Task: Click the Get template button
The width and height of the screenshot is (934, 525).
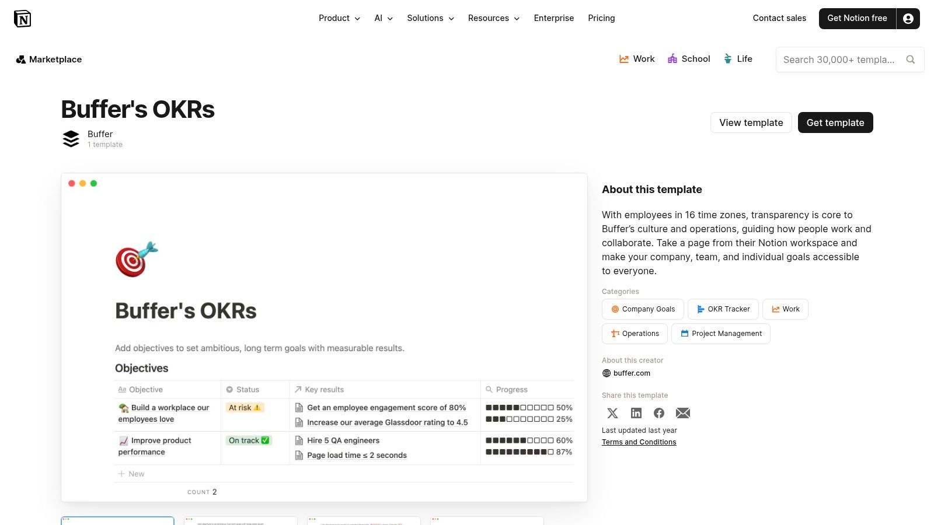Action: [835, 123]
